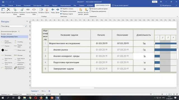Promote task with На уровень выше
Image resolution: width=179 pixels, height=100 pixels.
pos(15,11)
